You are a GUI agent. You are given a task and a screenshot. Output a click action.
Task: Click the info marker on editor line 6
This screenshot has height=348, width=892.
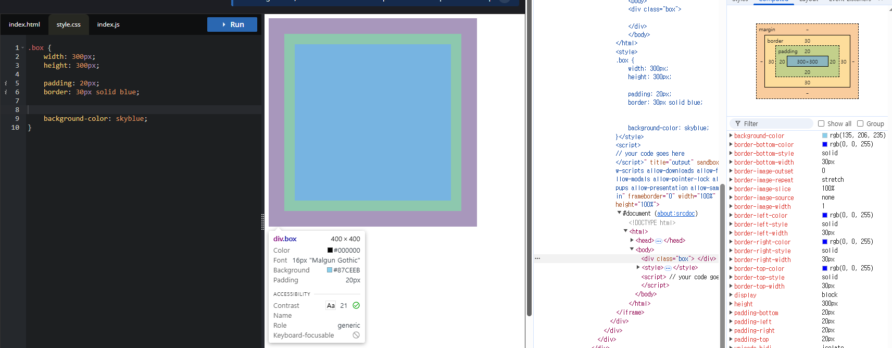click(x=6, y=92)
